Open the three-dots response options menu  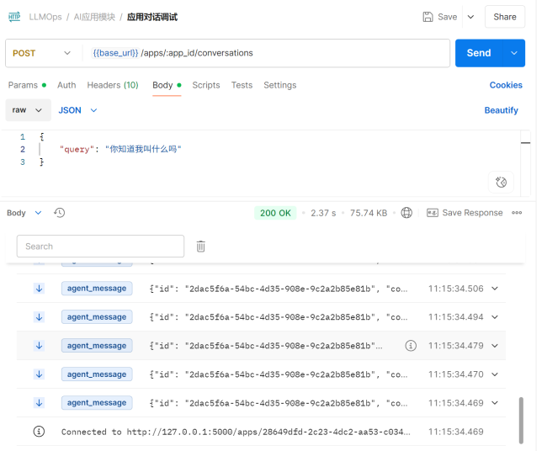[x=517, y=213]
